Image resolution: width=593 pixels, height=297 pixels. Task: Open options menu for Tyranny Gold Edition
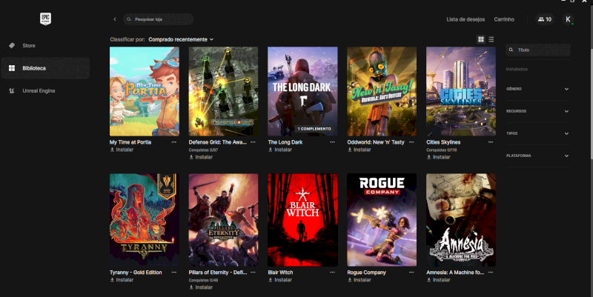pos(174,272)
